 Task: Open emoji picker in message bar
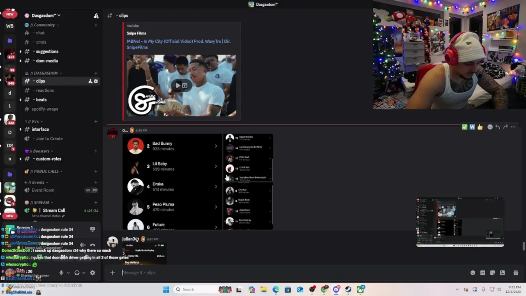pos(473,273)
